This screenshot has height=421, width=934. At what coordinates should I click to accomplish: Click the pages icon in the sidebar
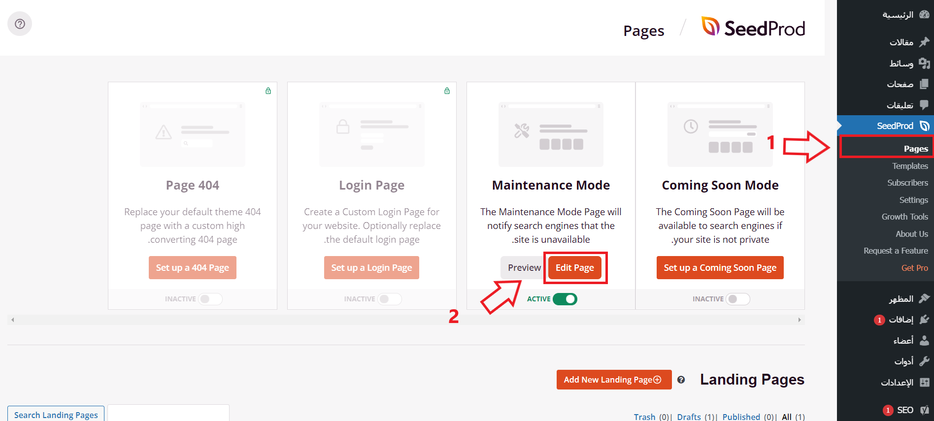coord(924,84)
